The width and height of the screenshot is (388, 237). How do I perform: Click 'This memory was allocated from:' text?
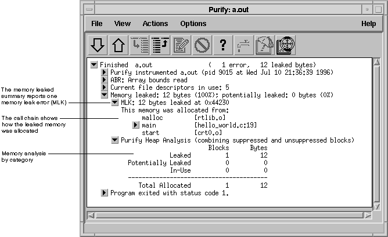click(175, 110)
